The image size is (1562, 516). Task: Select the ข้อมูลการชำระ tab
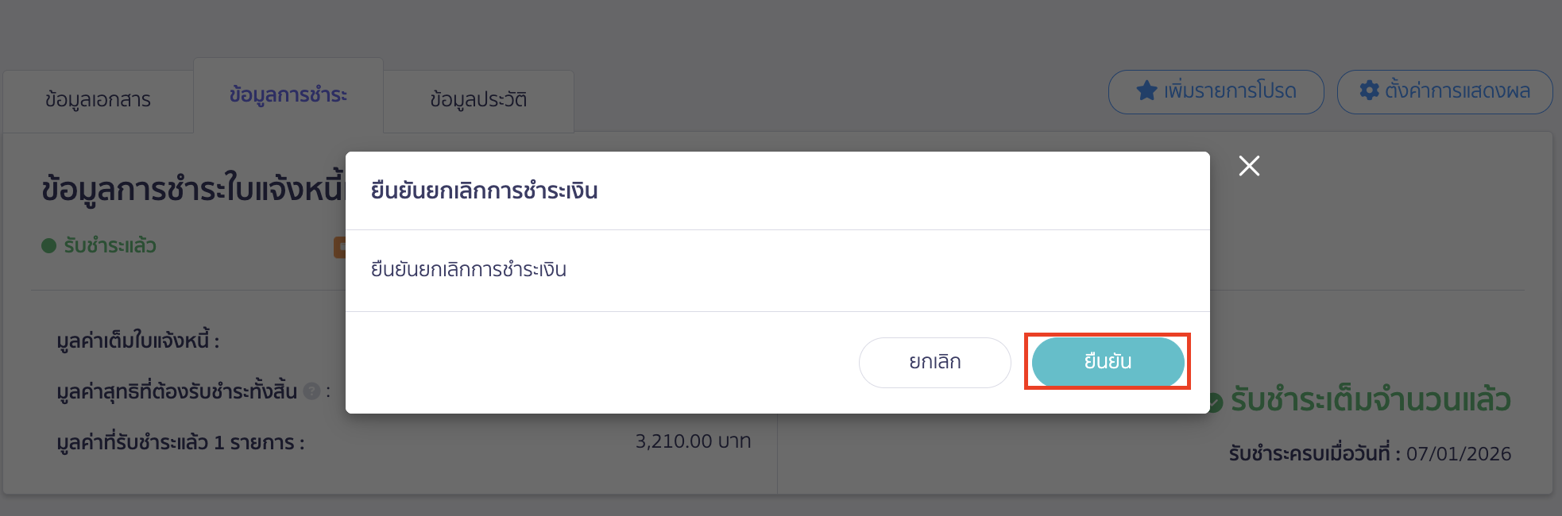click(x=288, y=95)
